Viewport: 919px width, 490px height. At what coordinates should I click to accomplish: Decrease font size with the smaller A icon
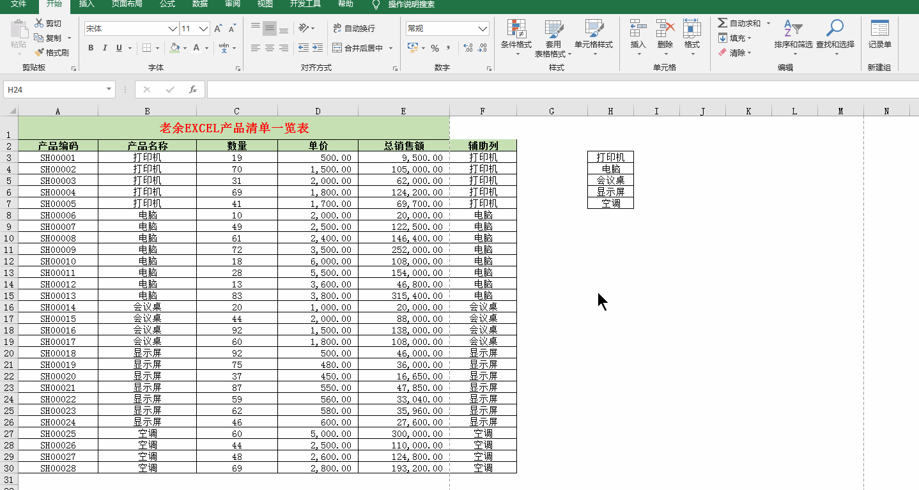pyautogui.click(x=231, y=29)
